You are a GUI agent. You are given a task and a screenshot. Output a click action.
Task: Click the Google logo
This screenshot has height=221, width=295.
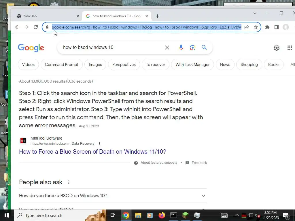pyautogui.click(x=31, y=48)
